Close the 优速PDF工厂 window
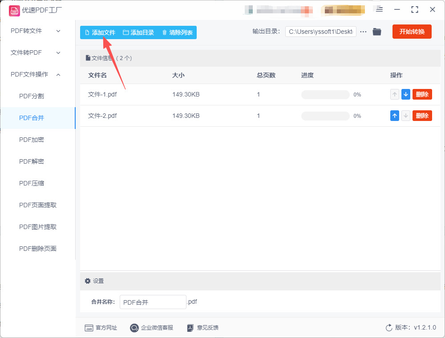 (433, 10)
